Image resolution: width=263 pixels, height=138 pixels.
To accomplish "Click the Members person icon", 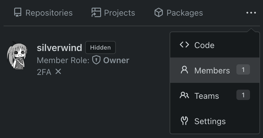I will coord(184,70).
